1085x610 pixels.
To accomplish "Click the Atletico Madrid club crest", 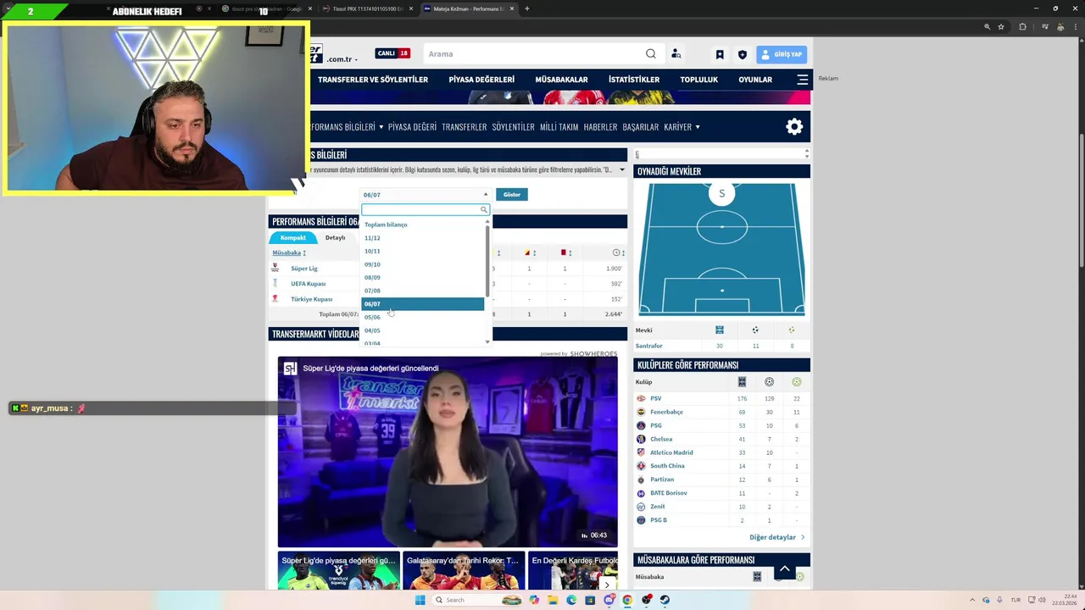I will [641, 452].
